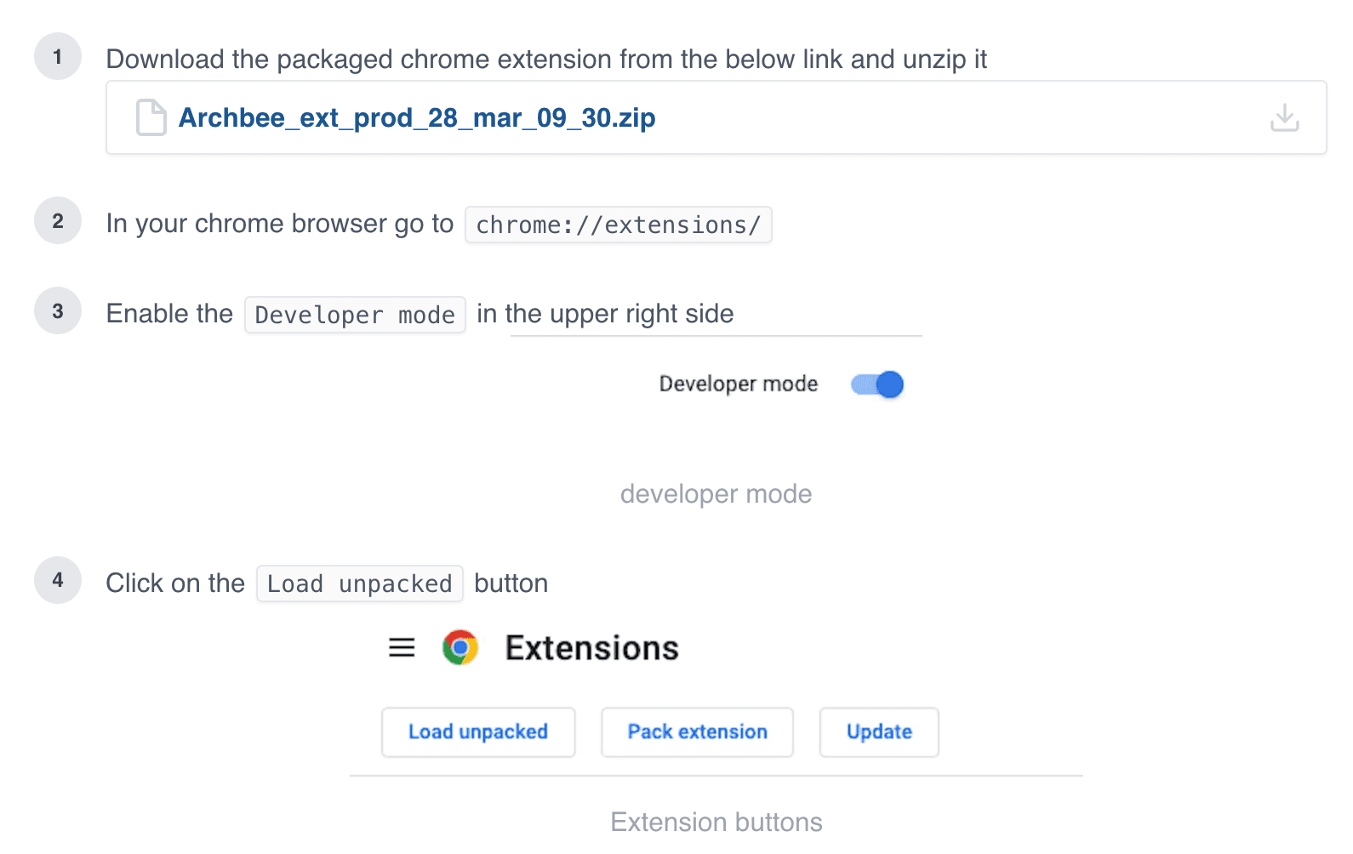
Task: Click the Load unpacked button
Action: (478, 732)
